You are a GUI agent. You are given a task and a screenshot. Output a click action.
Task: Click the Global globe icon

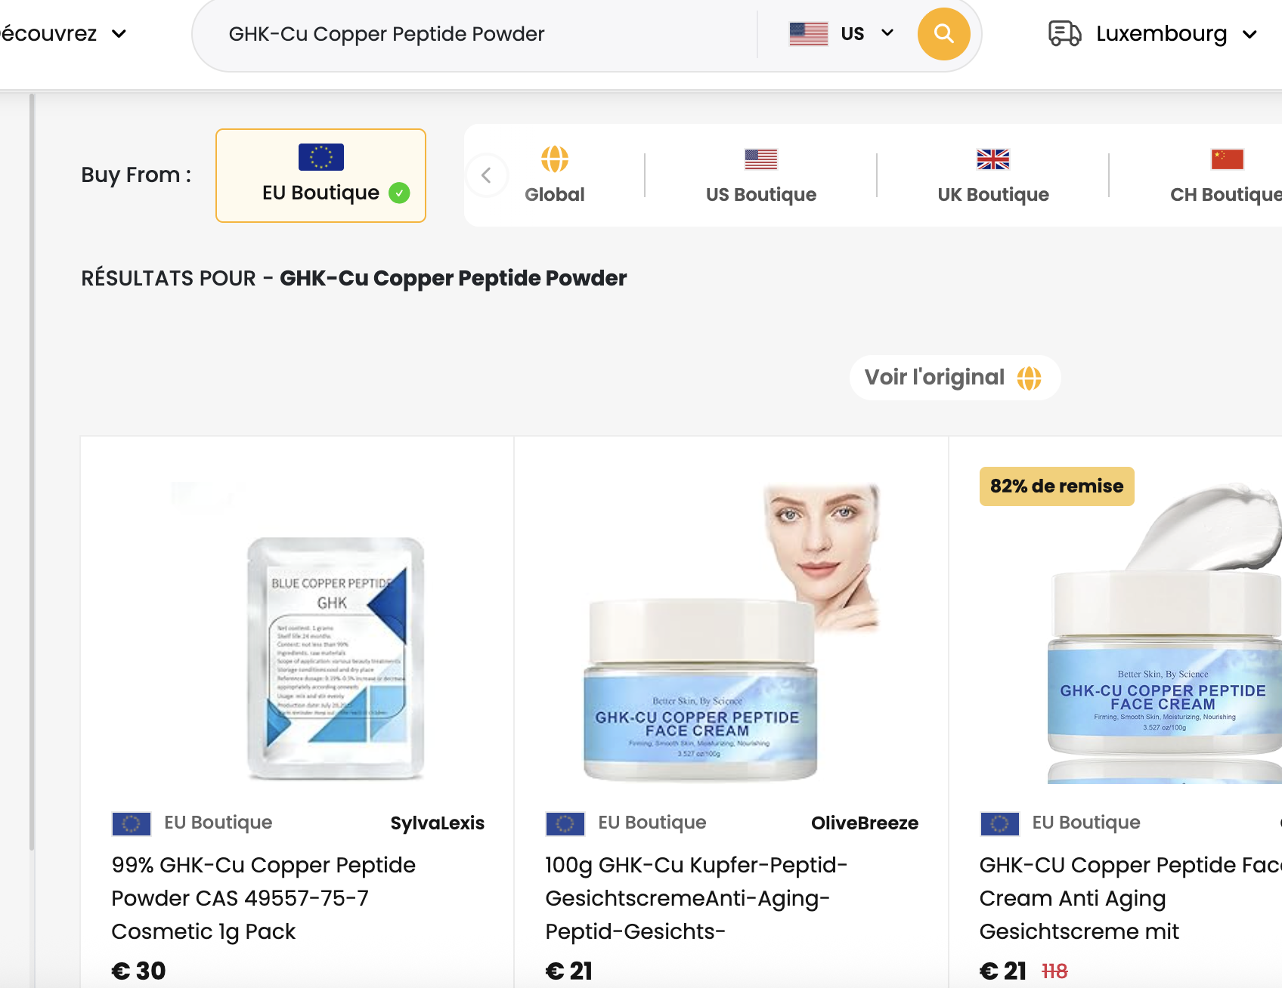555,159
